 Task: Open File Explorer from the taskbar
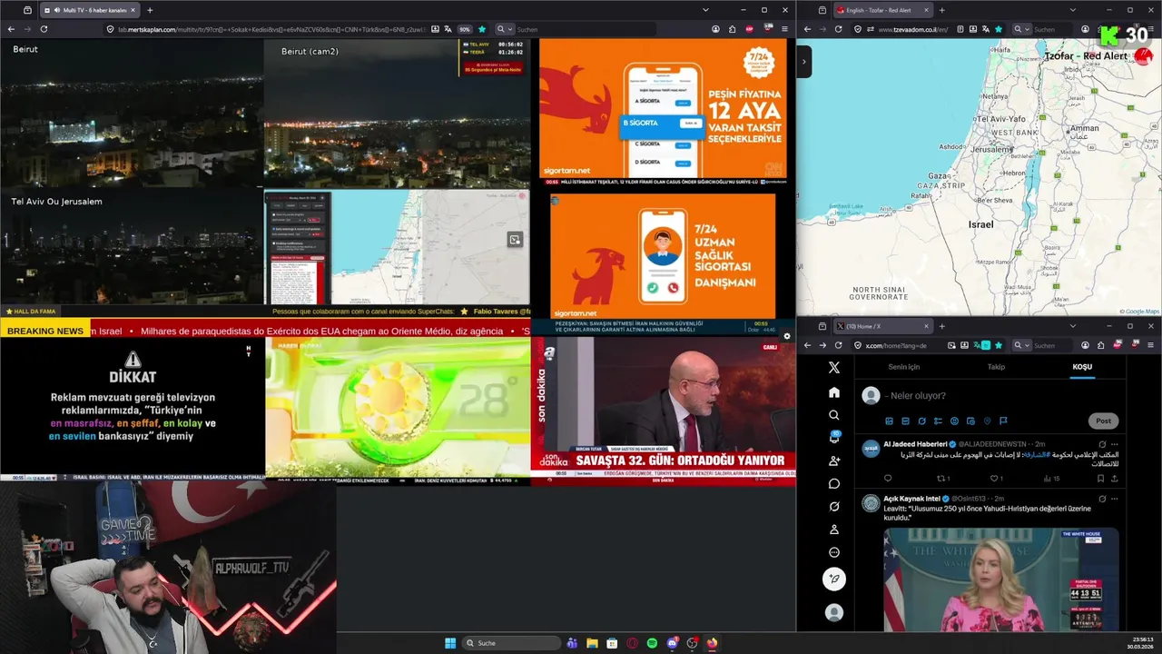click(x=592, y=643)
